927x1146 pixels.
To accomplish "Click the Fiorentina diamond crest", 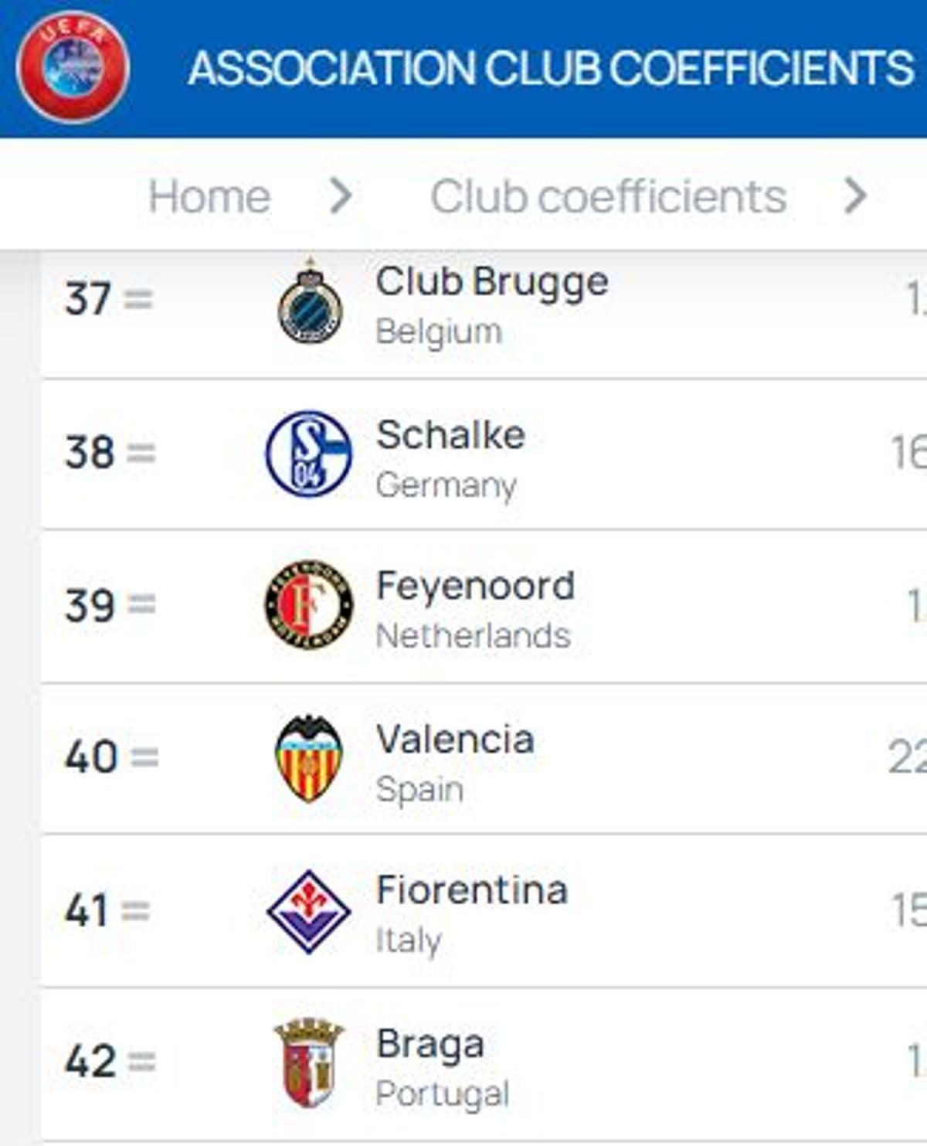I will [307, 912].
